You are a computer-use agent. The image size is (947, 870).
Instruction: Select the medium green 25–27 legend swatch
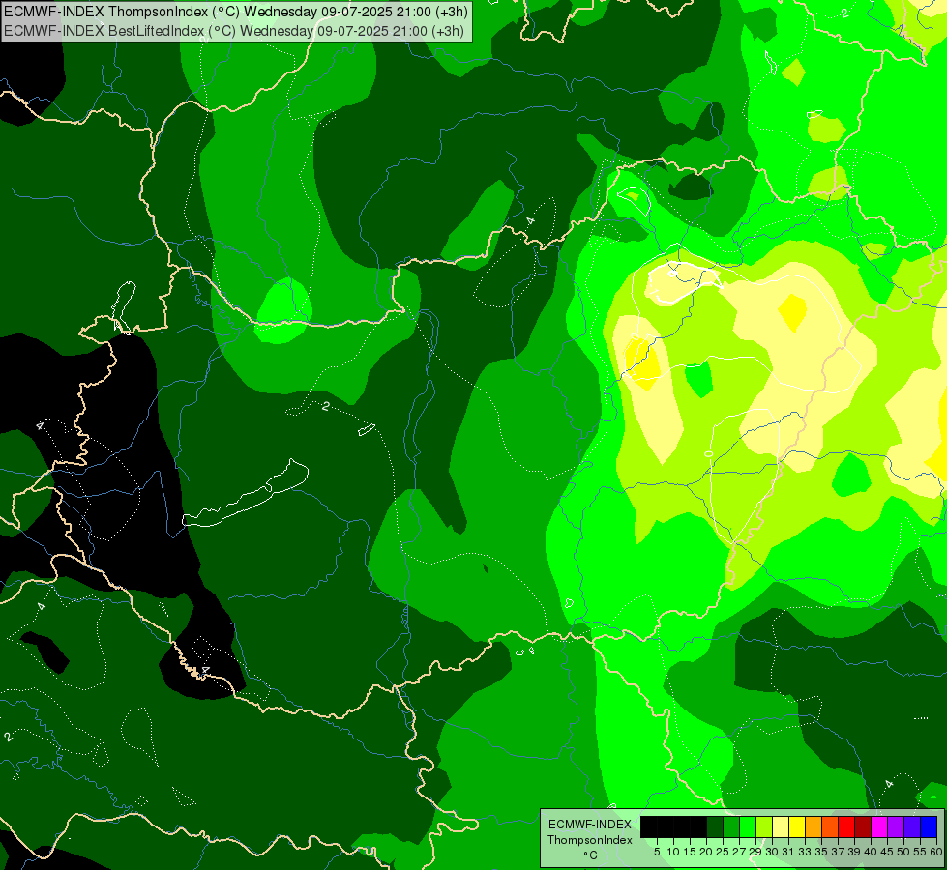click(731, 826)
